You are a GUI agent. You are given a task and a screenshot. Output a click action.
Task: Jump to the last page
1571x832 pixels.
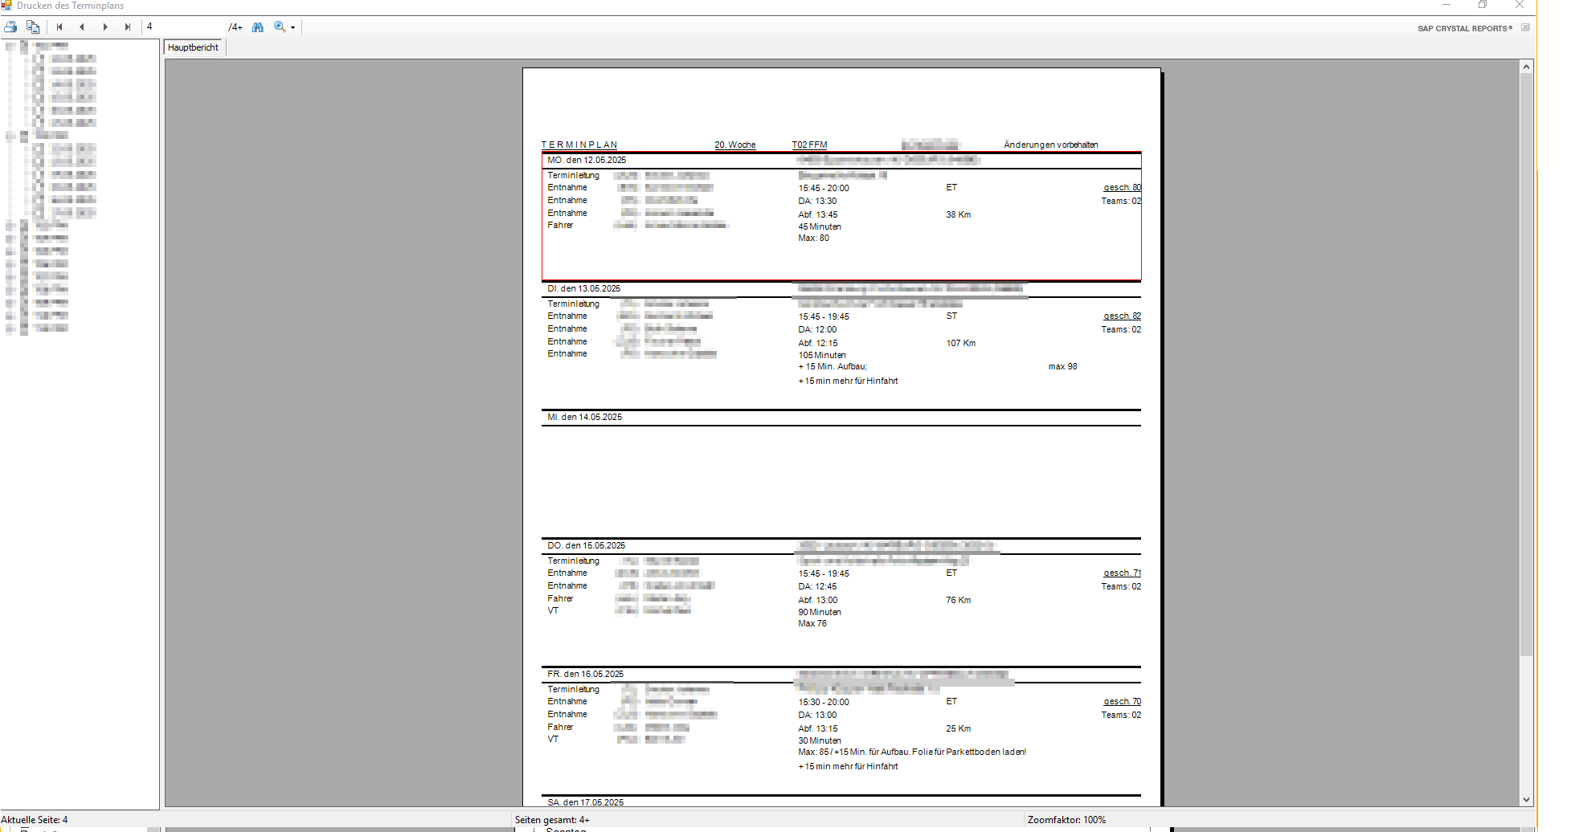(x=128, y=27)
